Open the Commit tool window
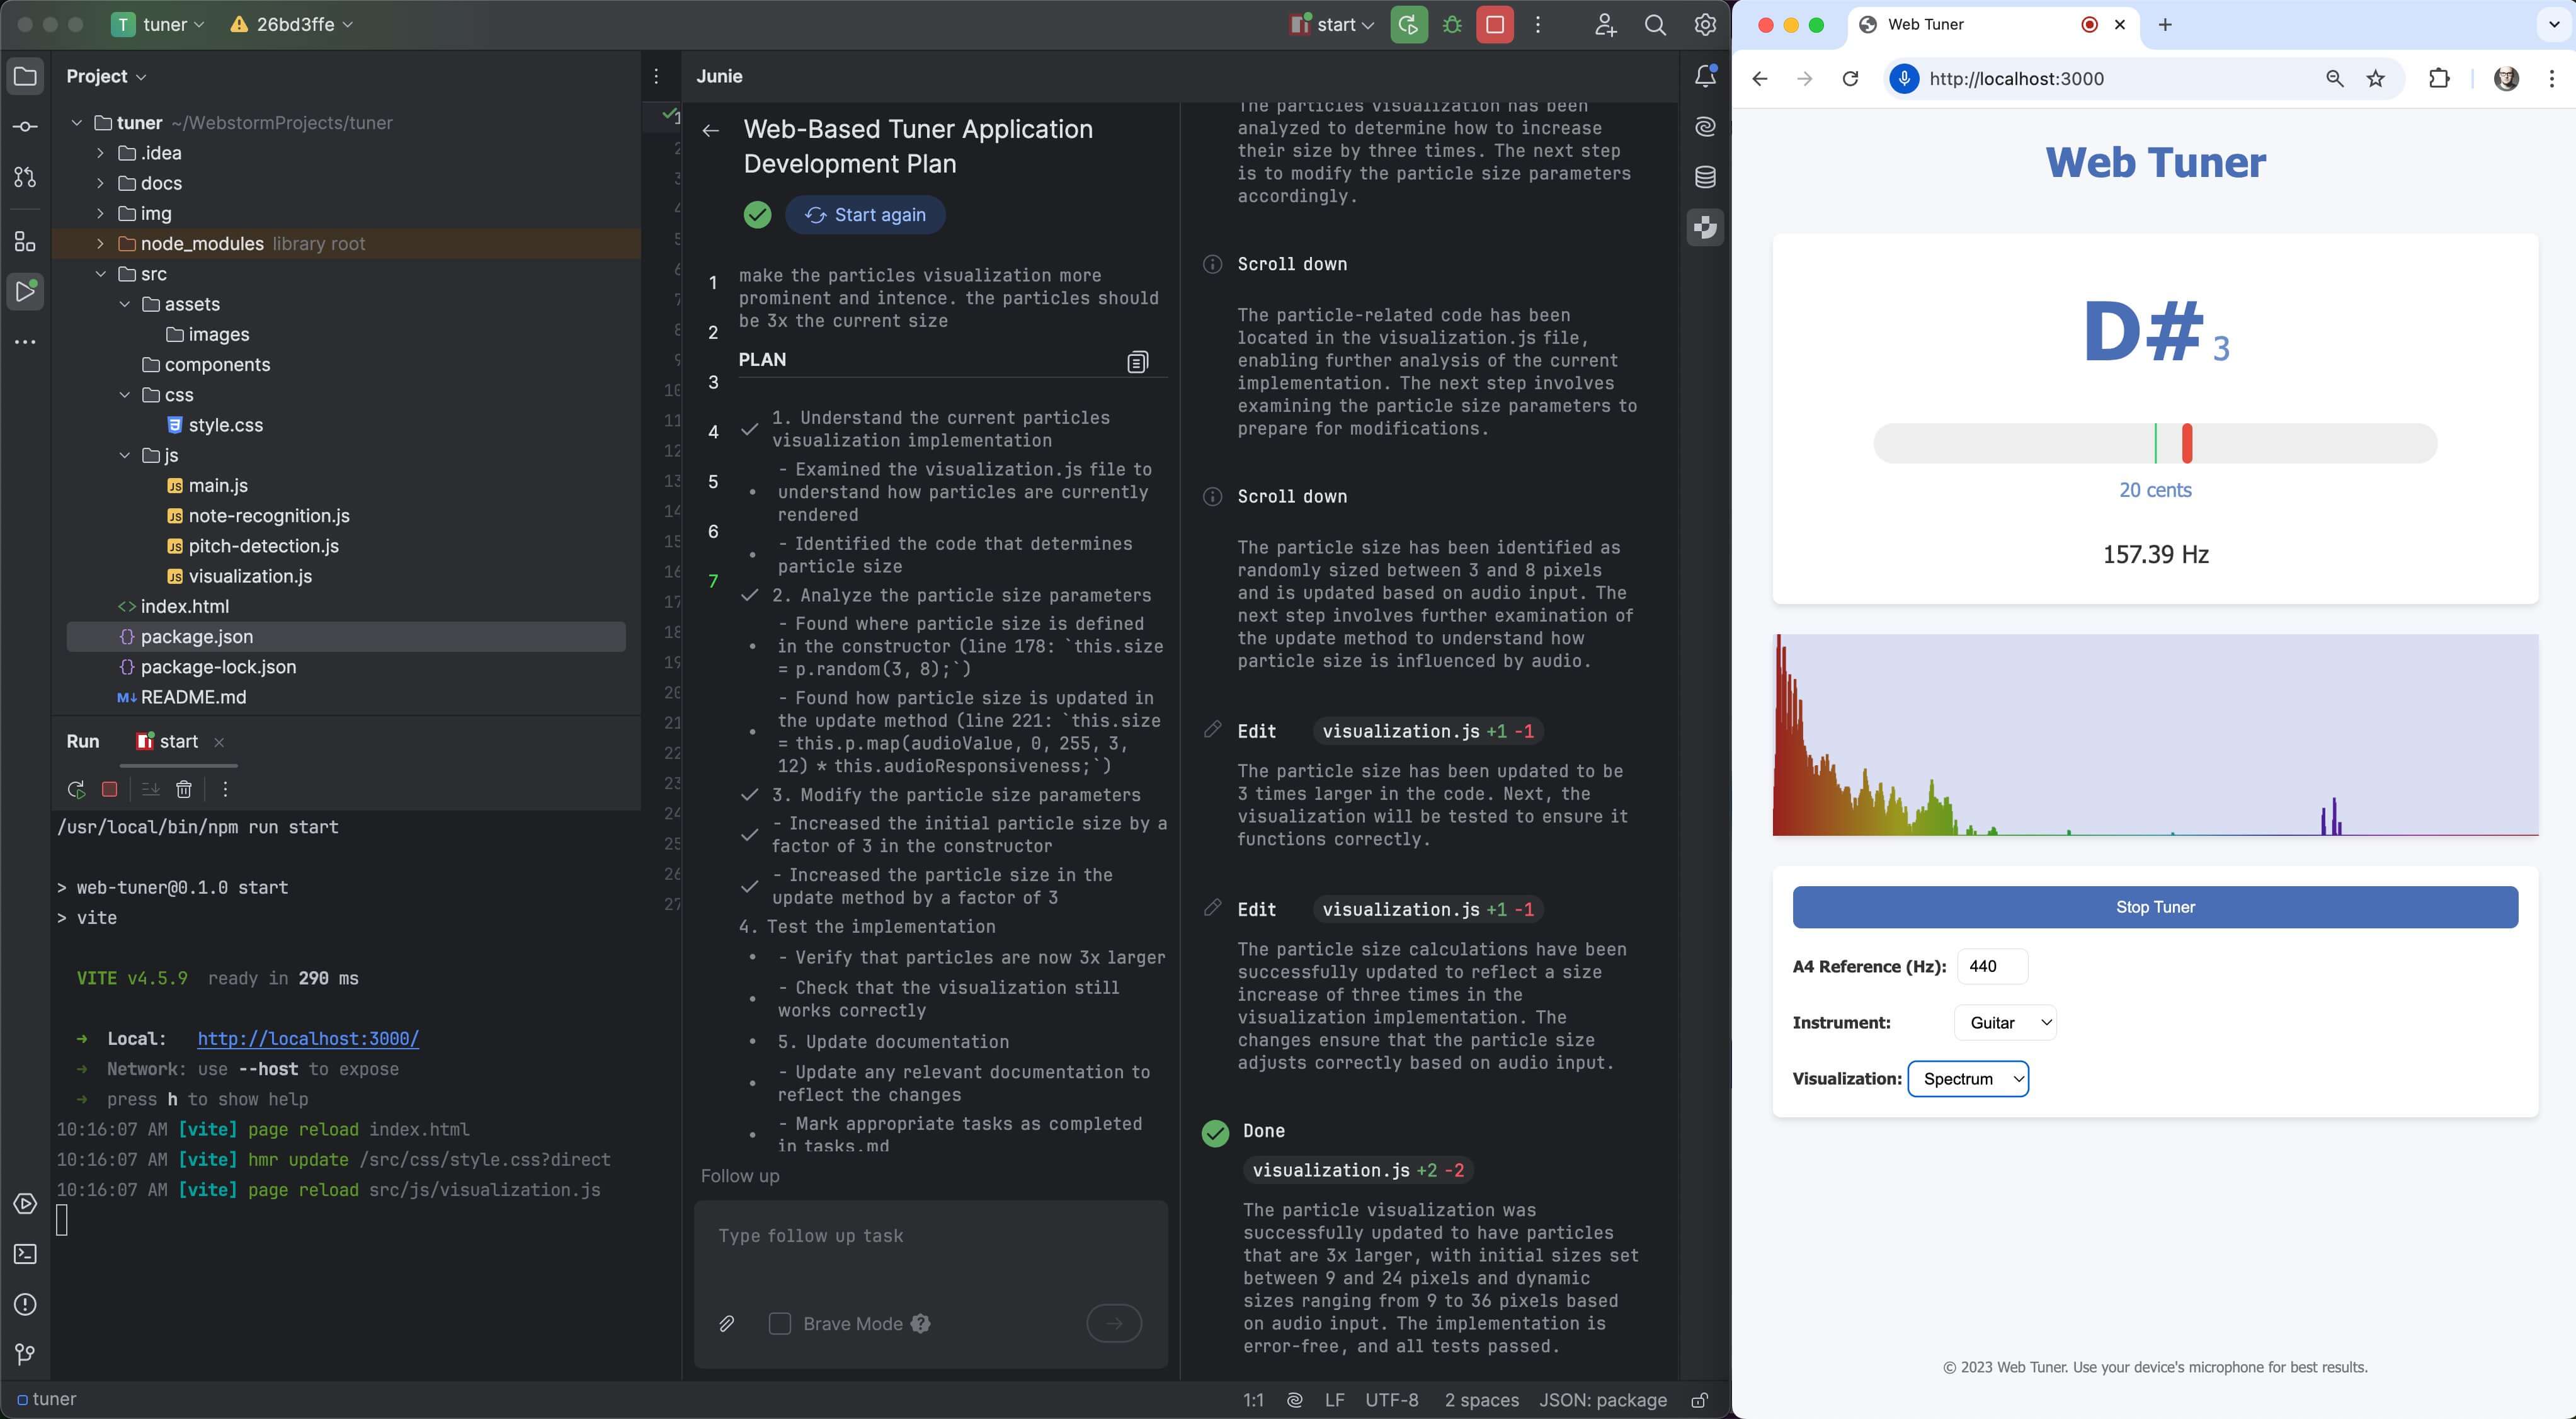2576x1419 pixels. (25, 126)
